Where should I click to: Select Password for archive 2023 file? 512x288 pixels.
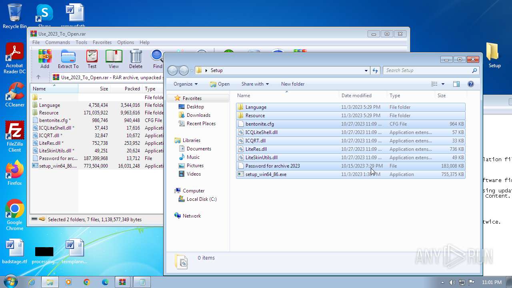coord(350,166)
